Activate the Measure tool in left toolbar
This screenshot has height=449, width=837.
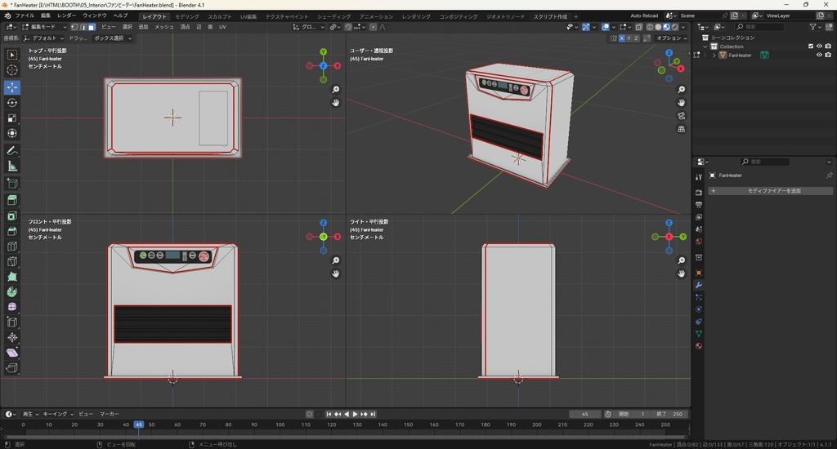point(12,166)
